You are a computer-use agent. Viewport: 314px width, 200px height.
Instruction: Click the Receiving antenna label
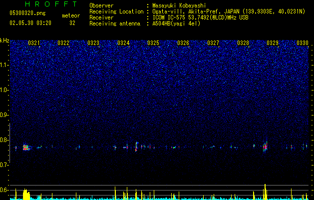(x=115, y=23)
